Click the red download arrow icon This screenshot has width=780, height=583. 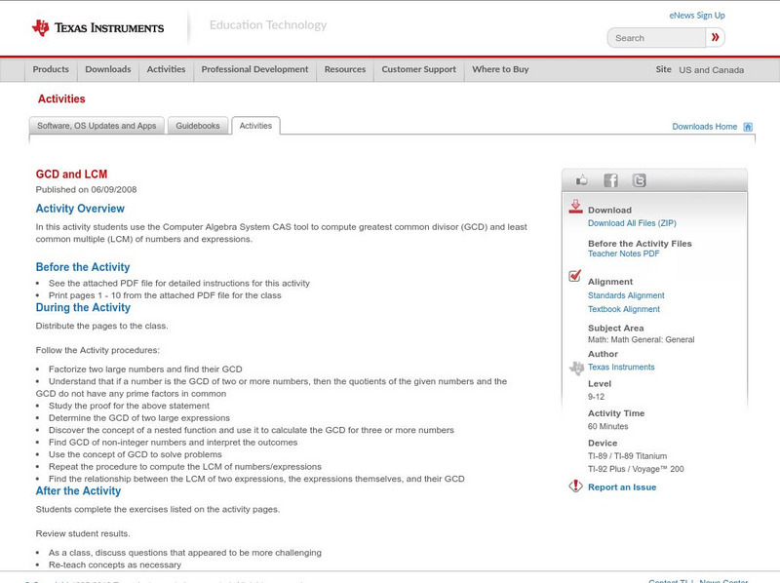(575, 207)
